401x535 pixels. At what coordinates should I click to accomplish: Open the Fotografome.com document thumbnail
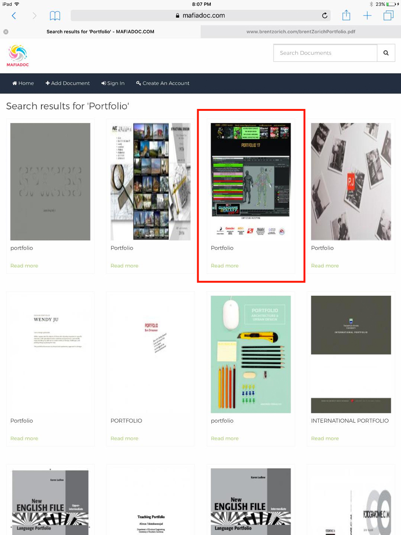point(351,502)
